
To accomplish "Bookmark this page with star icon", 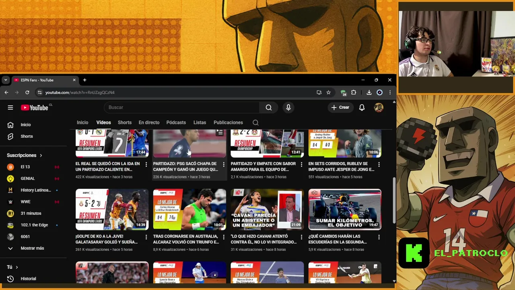I will [328, 92].
